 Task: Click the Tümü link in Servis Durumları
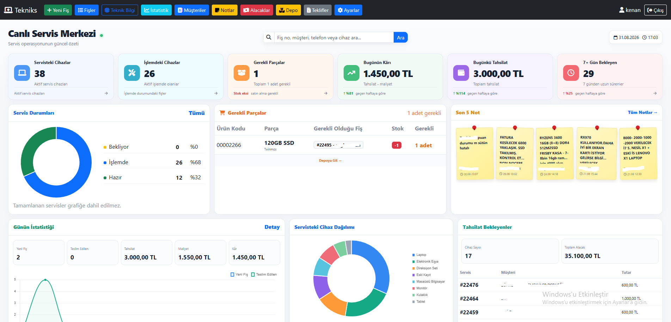tap(197, 113)
